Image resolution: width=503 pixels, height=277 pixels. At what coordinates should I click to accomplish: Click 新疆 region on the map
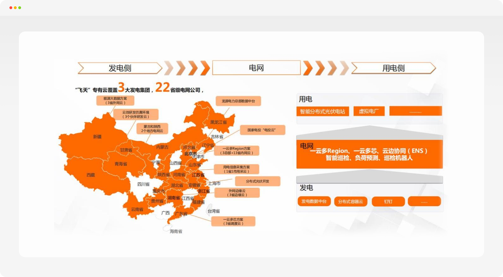pyautogui.click(x=97, y=137)
